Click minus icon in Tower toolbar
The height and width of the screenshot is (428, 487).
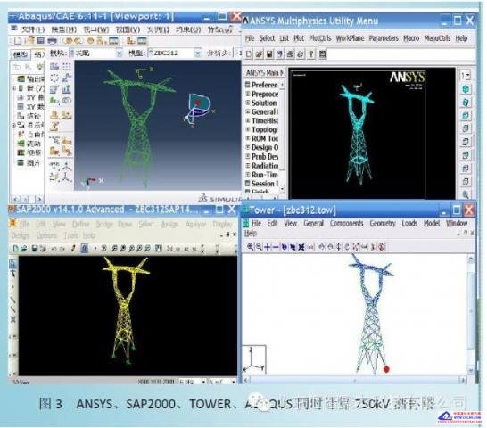(276, 247)
